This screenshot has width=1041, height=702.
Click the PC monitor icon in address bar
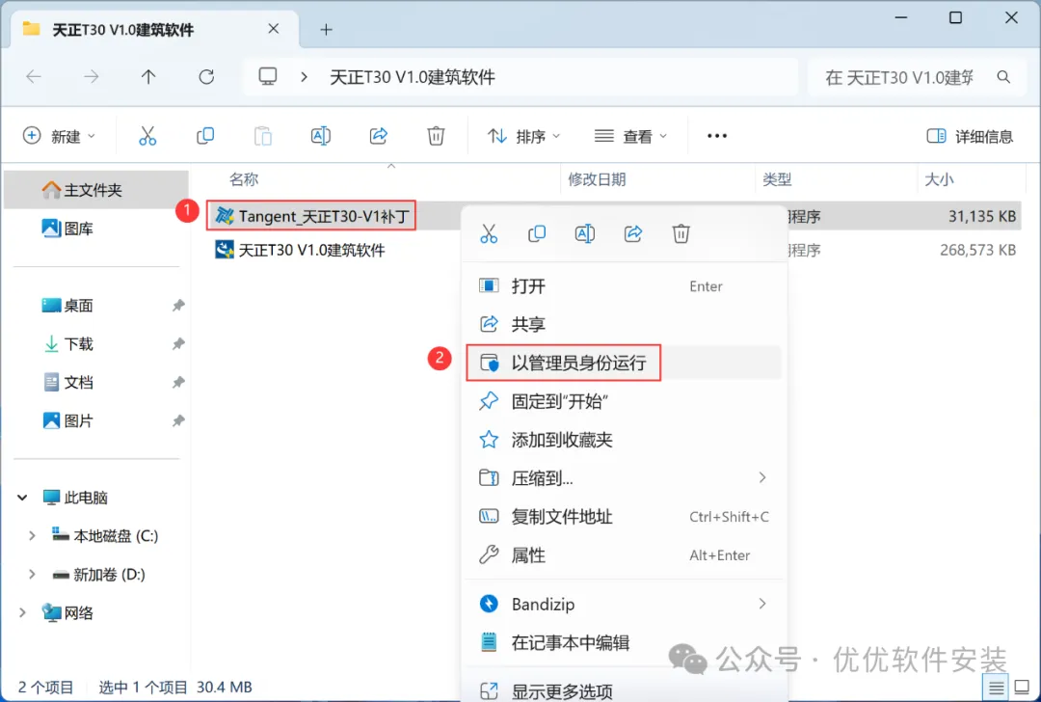[x=268, y=76]
